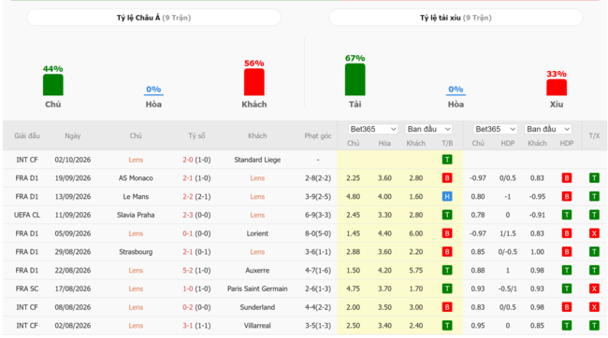Click green T badge in Standard Liege row
This screenshot has width=608, height=338.
(447, 160)
